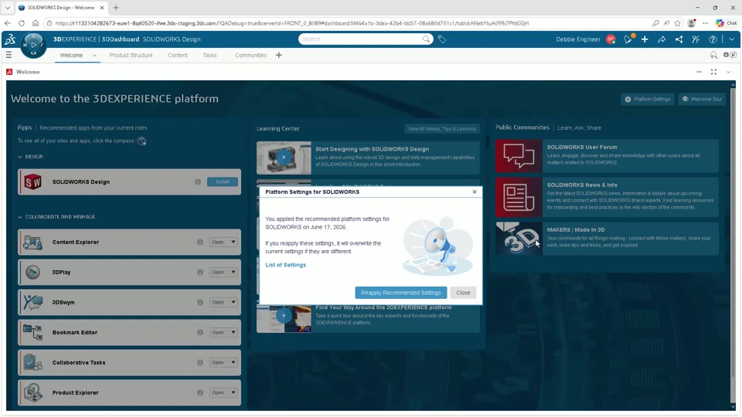Click the Close button in dialog

[x=463, y=293]
